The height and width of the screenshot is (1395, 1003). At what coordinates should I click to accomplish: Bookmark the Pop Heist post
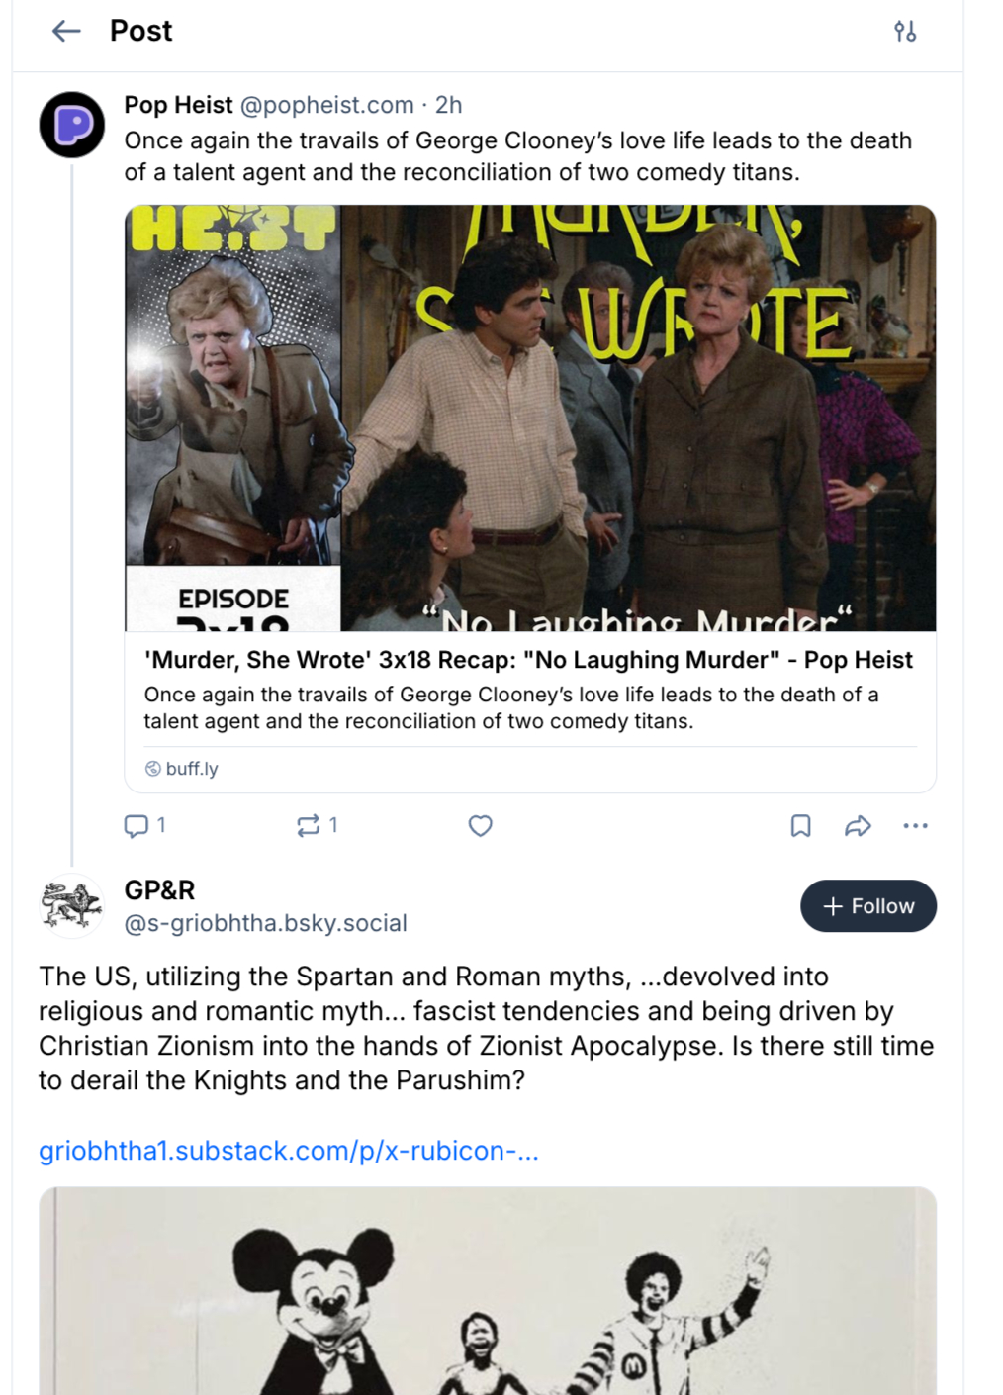coord(800,825)
